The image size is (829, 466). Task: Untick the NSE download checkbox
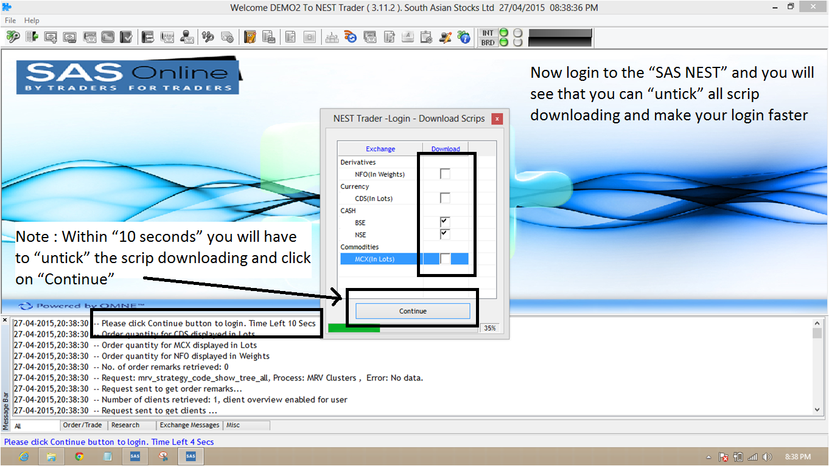(445, 234)
